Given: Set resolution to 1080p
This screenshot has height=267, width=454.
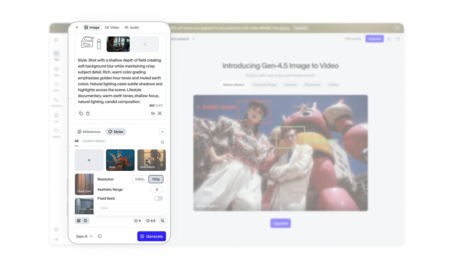Looking at the screenshot, I should point(140,179).
